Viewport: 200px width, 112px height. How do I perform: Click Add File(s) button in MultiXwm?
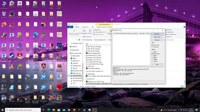[157, 34]
